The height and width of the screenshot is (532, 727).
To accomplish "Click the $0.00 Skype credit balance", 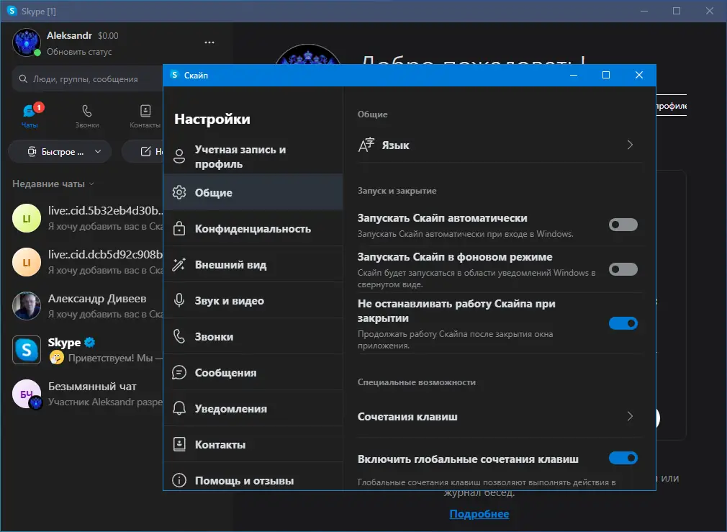I will (x=108, y=36).
